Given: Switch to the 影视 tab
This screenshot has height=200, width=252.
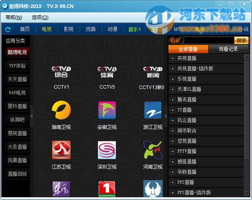Looking at the screenshot, I should [68, 29].
